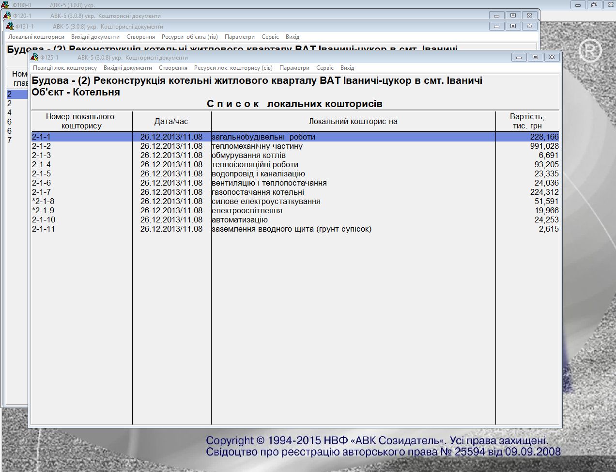
Task: Click 'загальнобудівельні роботи' estimate name
Action: point(263,137)
